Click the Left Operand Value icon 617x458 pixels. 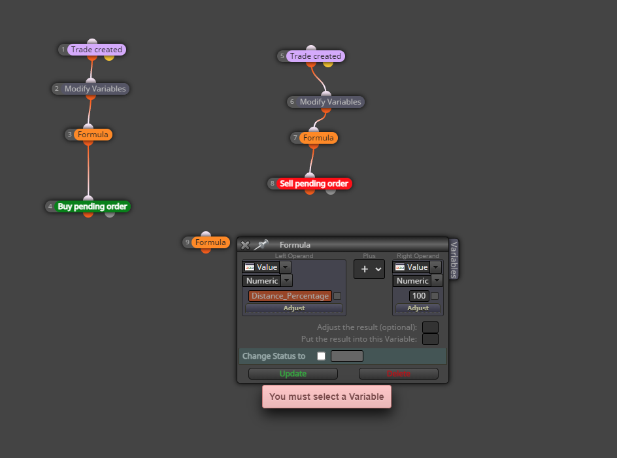click(250, 267)
